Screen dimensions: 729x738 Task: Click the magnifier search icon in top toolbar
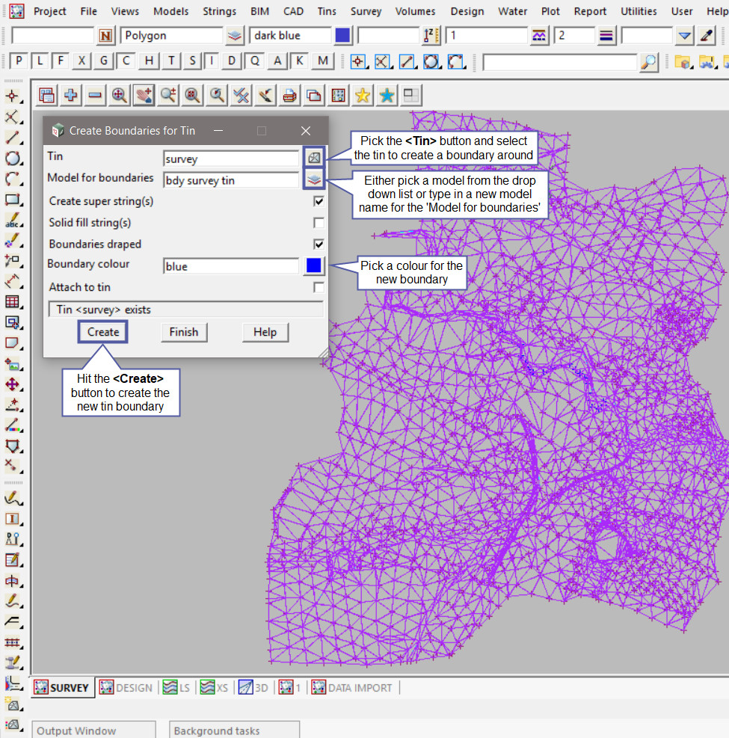click(649, 62)
